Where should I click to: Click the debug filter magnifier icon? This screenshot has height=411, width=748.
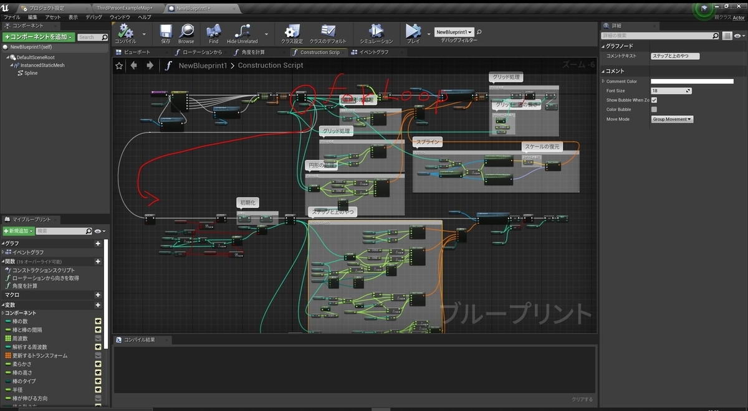(479, 32)
